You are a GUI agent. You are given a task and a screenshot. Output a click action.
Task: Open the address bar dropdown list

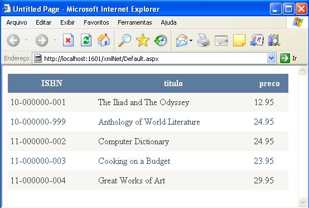[x=272, y=58]
